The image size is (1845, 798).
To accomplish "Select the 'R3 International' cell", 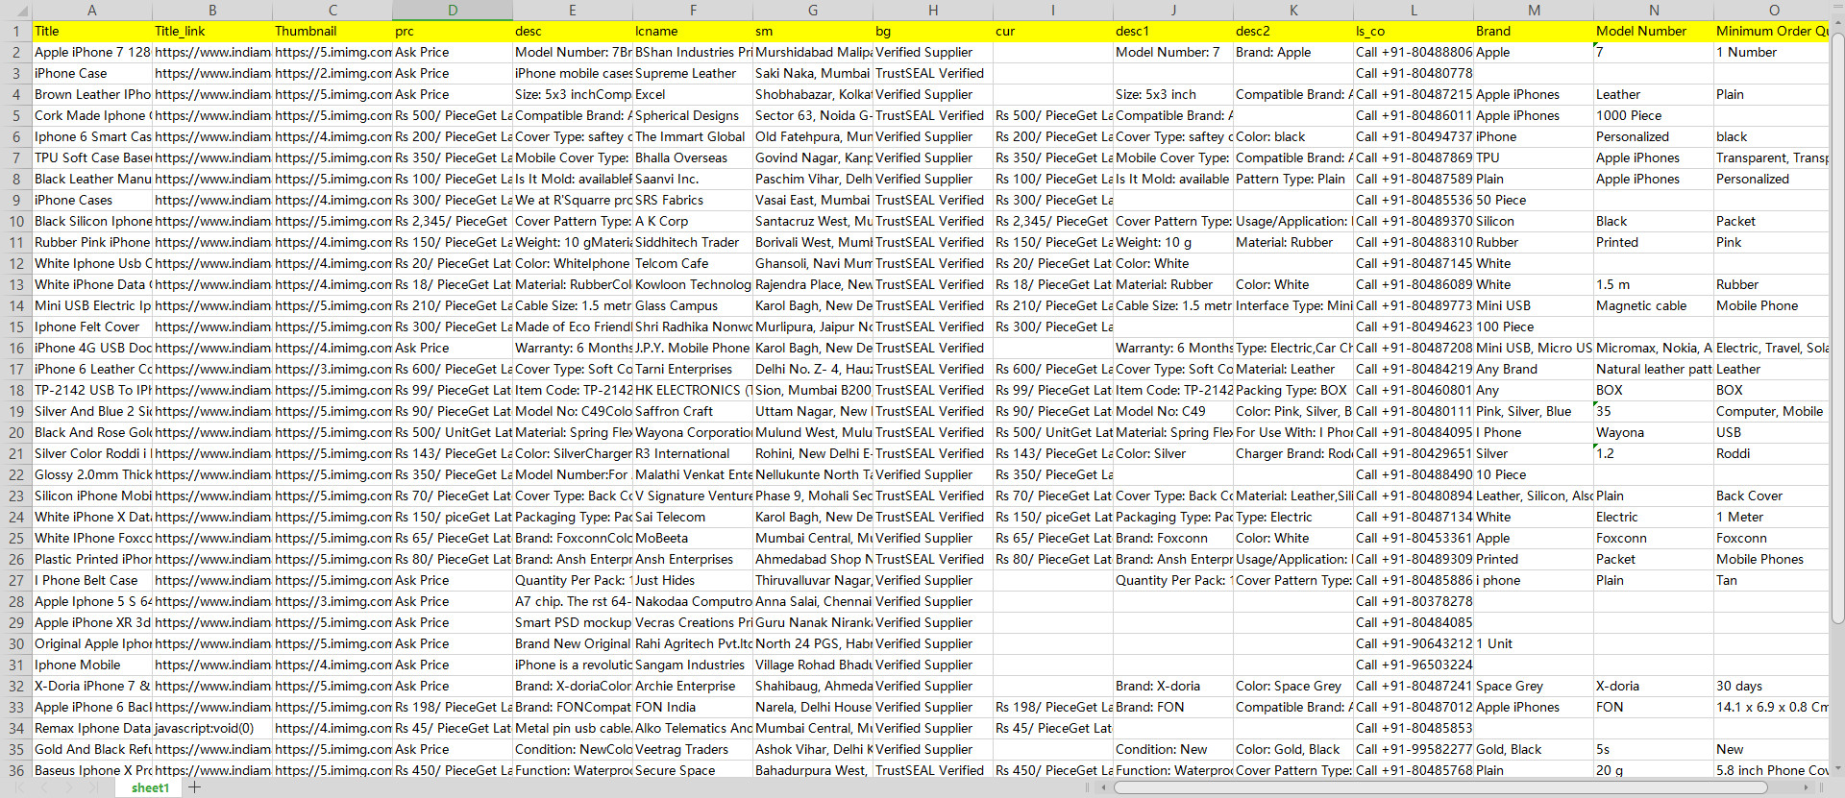I will (693, 454).
